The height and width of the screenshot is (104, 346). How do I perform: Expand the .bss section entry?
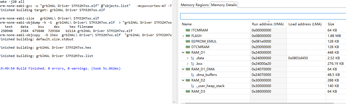[188, 63]
